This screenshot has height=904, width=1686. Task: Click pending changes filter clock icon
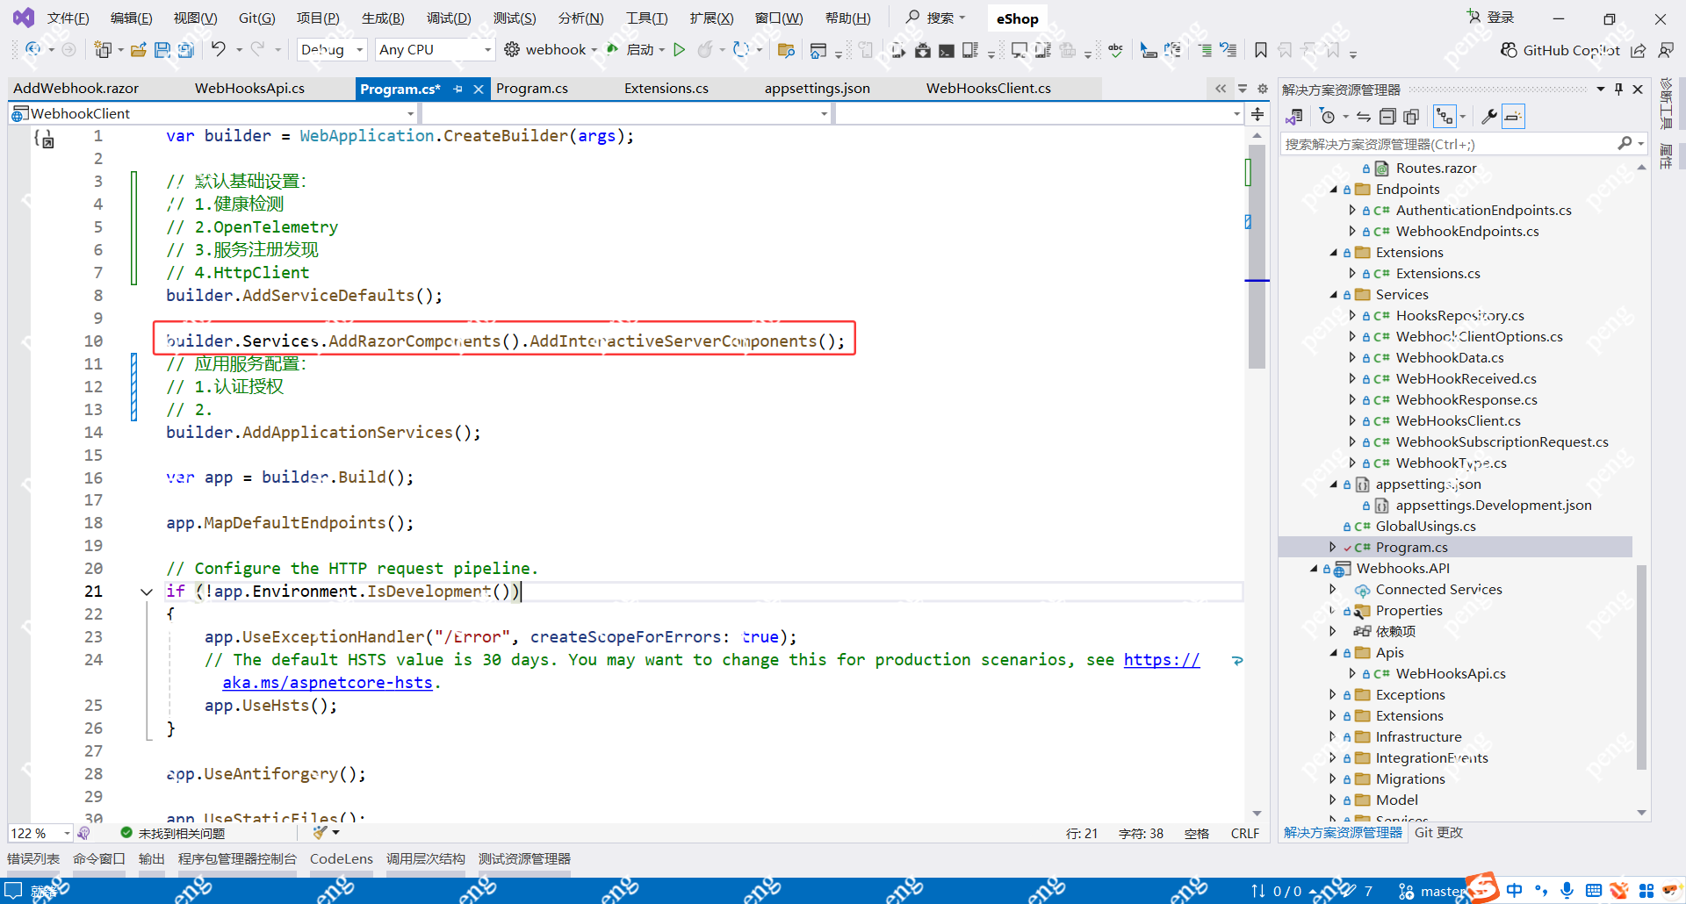point(1328,117)
